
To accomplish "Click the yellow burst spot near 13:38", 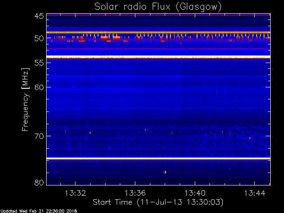I will tap(165, 172).
